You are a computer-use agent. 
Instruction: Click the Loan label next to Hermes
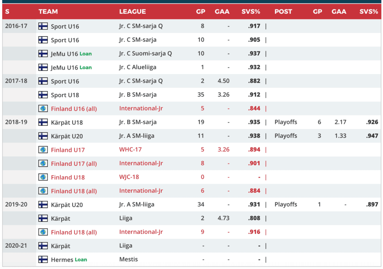tap(81, 260)
